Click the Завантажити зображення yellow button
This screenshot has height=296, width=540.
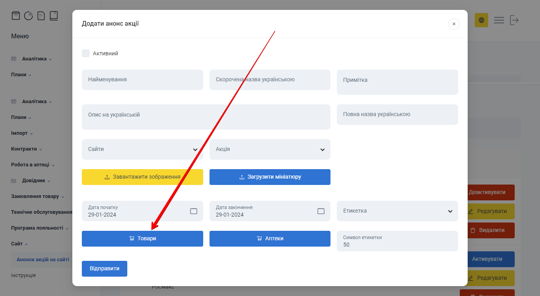pyautogui.click(x=142, y=177)
